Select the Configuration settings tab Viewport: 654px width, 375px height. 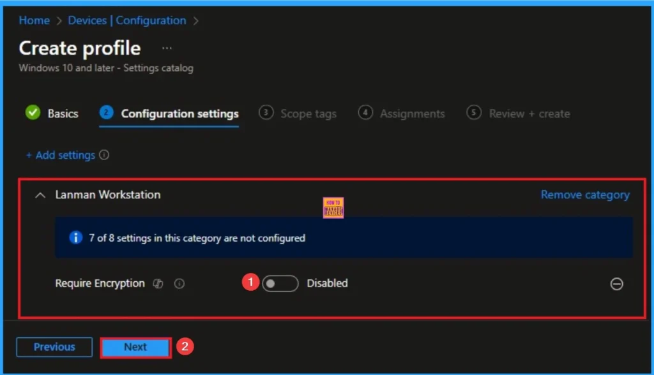point(179,114)
